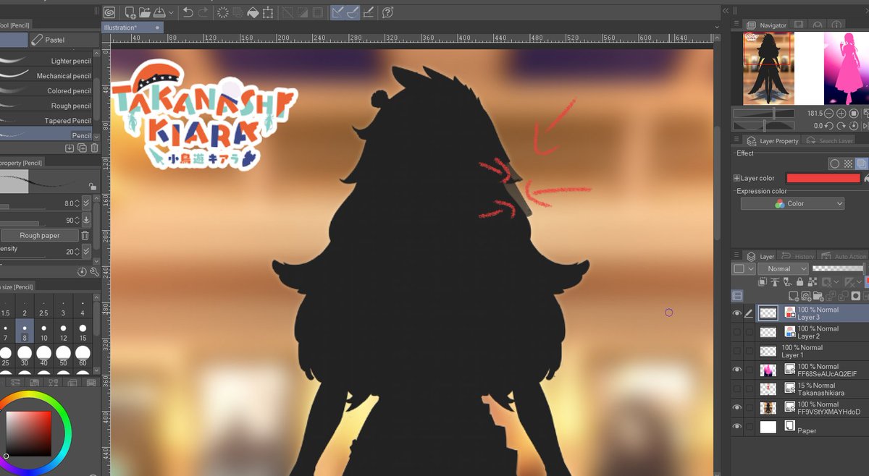The width and height of the screenshot is (869, 476).
Task: Duplicate the current sub tool
Action: click(x=82, y=148)
